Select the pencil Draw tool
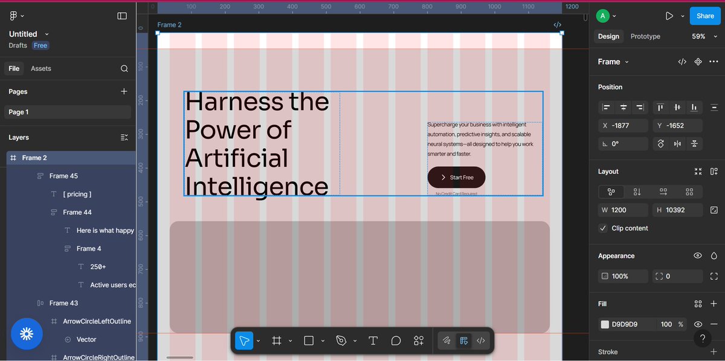The width and height of the screenshot is (725, 361). (x=446, y=340)
